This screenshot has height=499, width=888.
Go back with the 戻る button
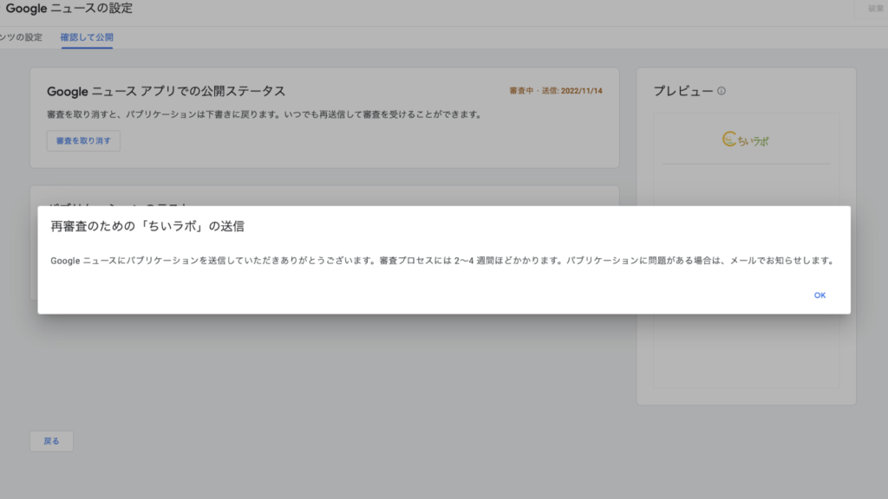click(x=51, y=441)
